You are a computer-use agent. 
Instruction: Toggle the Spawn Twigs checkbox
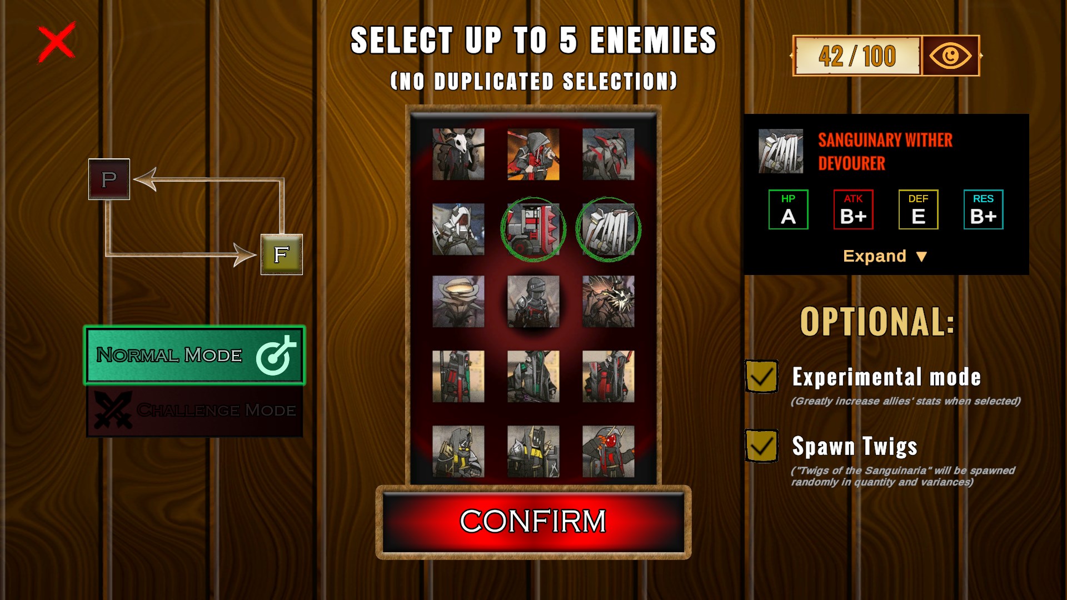pyautogui.click(x=761, y=446)
